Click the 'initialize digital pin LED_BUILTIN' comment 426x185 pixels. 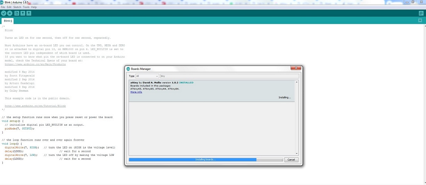coord(44,125)
